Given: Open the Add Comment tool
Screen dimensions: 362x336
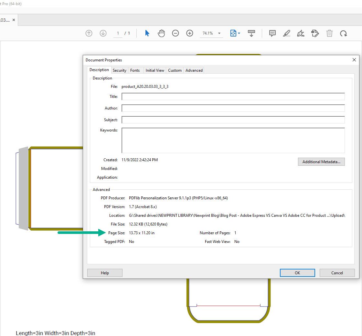Looking at the screenshot, I should 272,33.
